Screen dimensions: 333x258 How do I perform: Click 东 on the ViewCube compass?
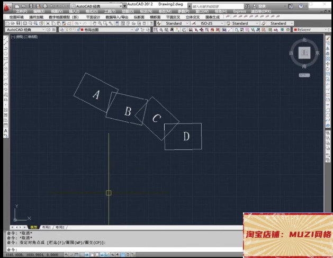coord(318,53)
